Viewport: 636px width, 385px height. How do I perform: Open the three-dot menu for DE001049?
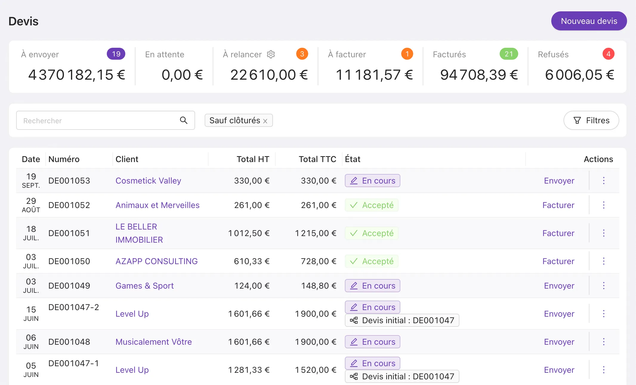604,286
